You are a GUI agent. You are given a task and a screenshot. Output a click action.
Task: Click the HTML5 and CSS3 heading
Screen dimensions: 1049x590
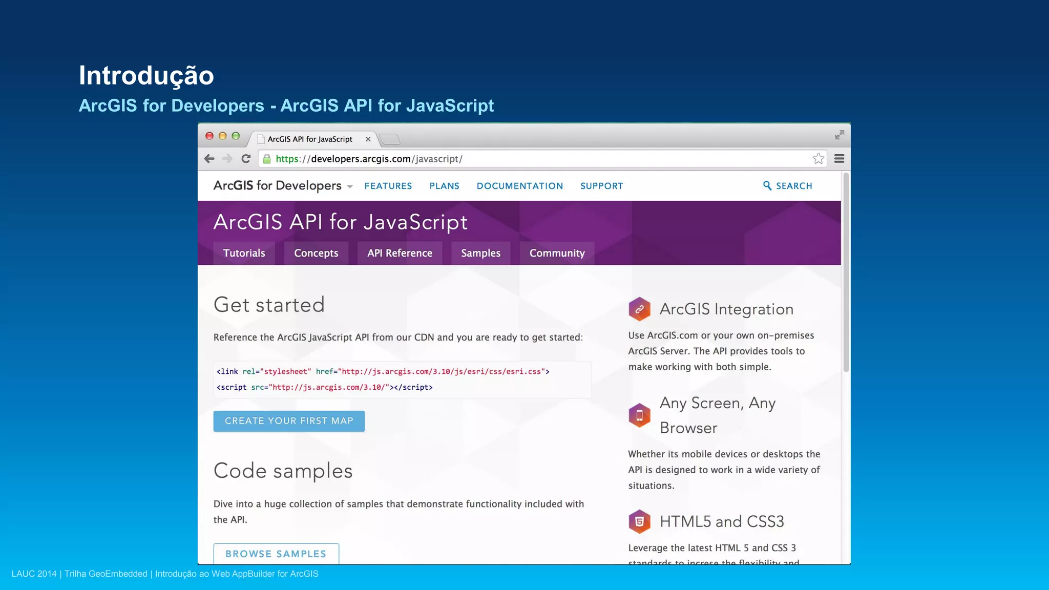point(722,521)
